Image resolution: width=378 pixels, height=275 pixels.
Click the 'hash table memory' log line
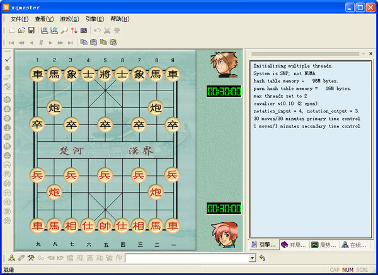(295, 81)
